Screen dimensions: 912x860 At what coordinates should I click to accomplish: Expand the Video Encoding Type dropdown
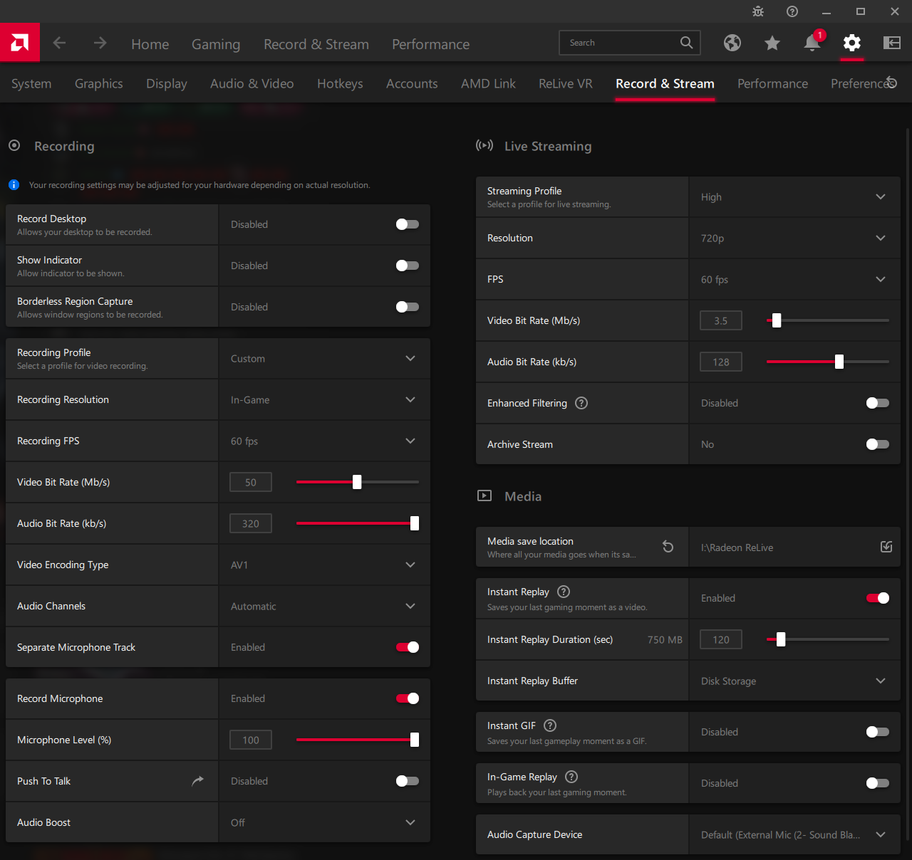[325, 565]
